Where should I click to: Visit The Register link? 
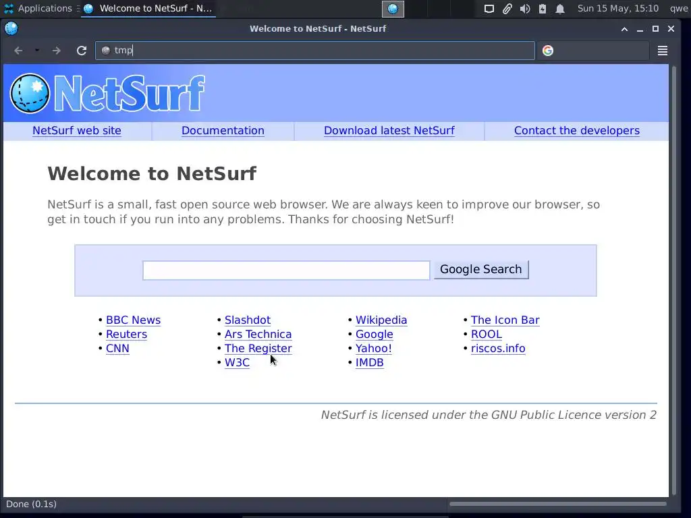tap(258, 349)
